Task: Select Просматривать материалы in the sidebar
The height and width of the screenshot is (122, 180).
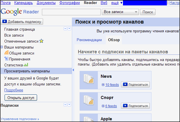Action: pyautogui.click(x=36, y=71)
